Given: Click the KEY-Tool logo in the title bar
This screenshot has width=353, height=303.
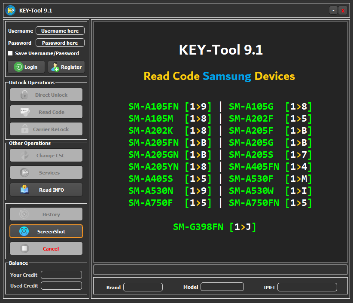Looking at the screenshot, I should pos(10,10).
